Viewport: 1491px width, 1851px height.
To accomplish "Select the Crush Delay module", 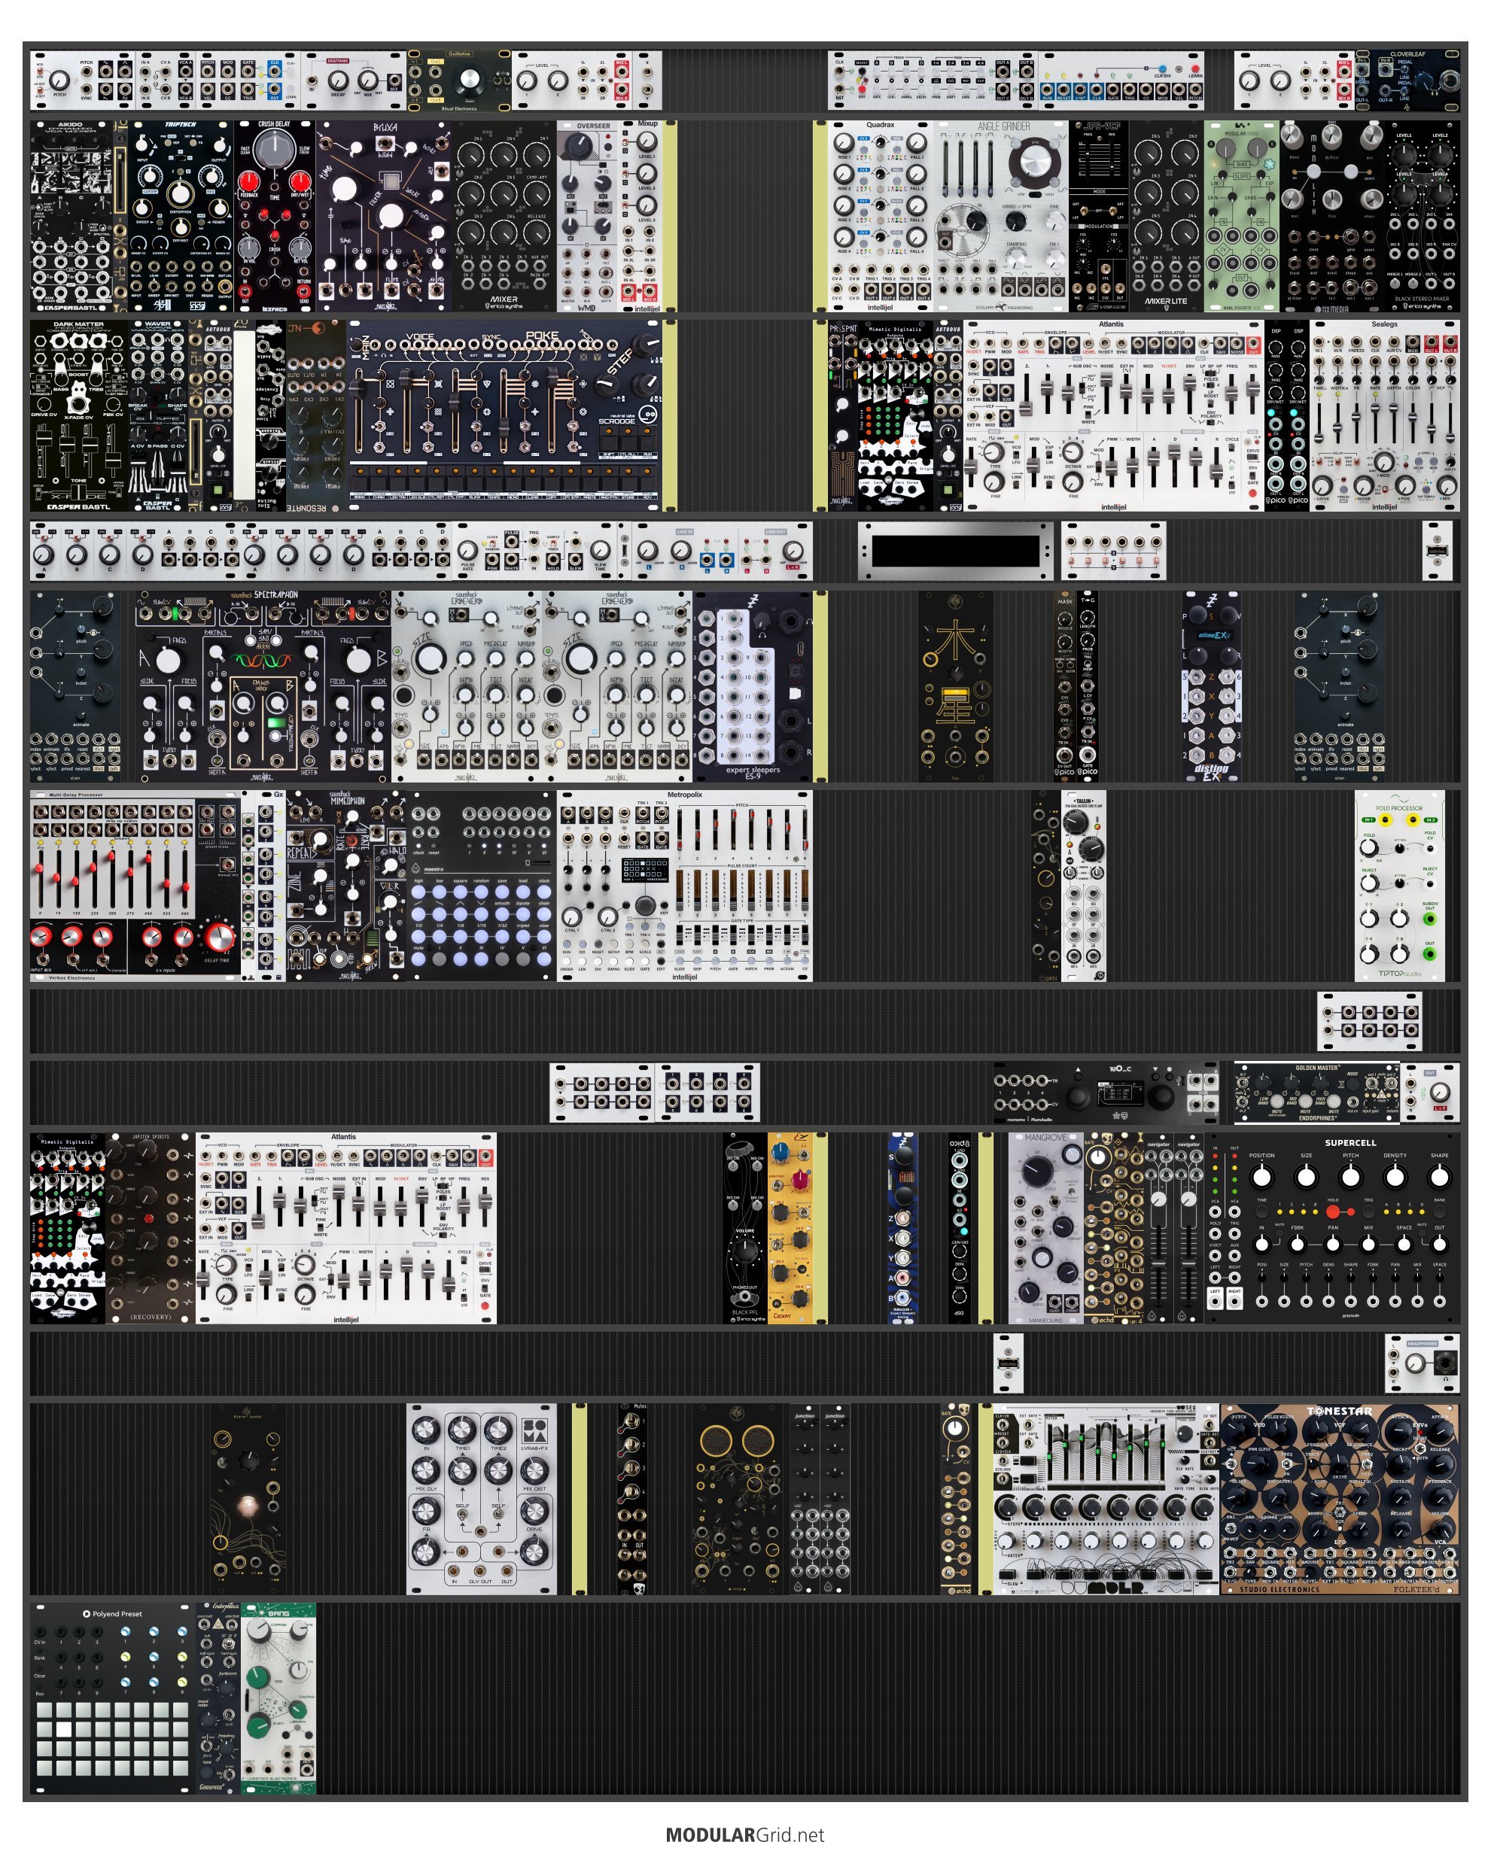I will (274, 215).
